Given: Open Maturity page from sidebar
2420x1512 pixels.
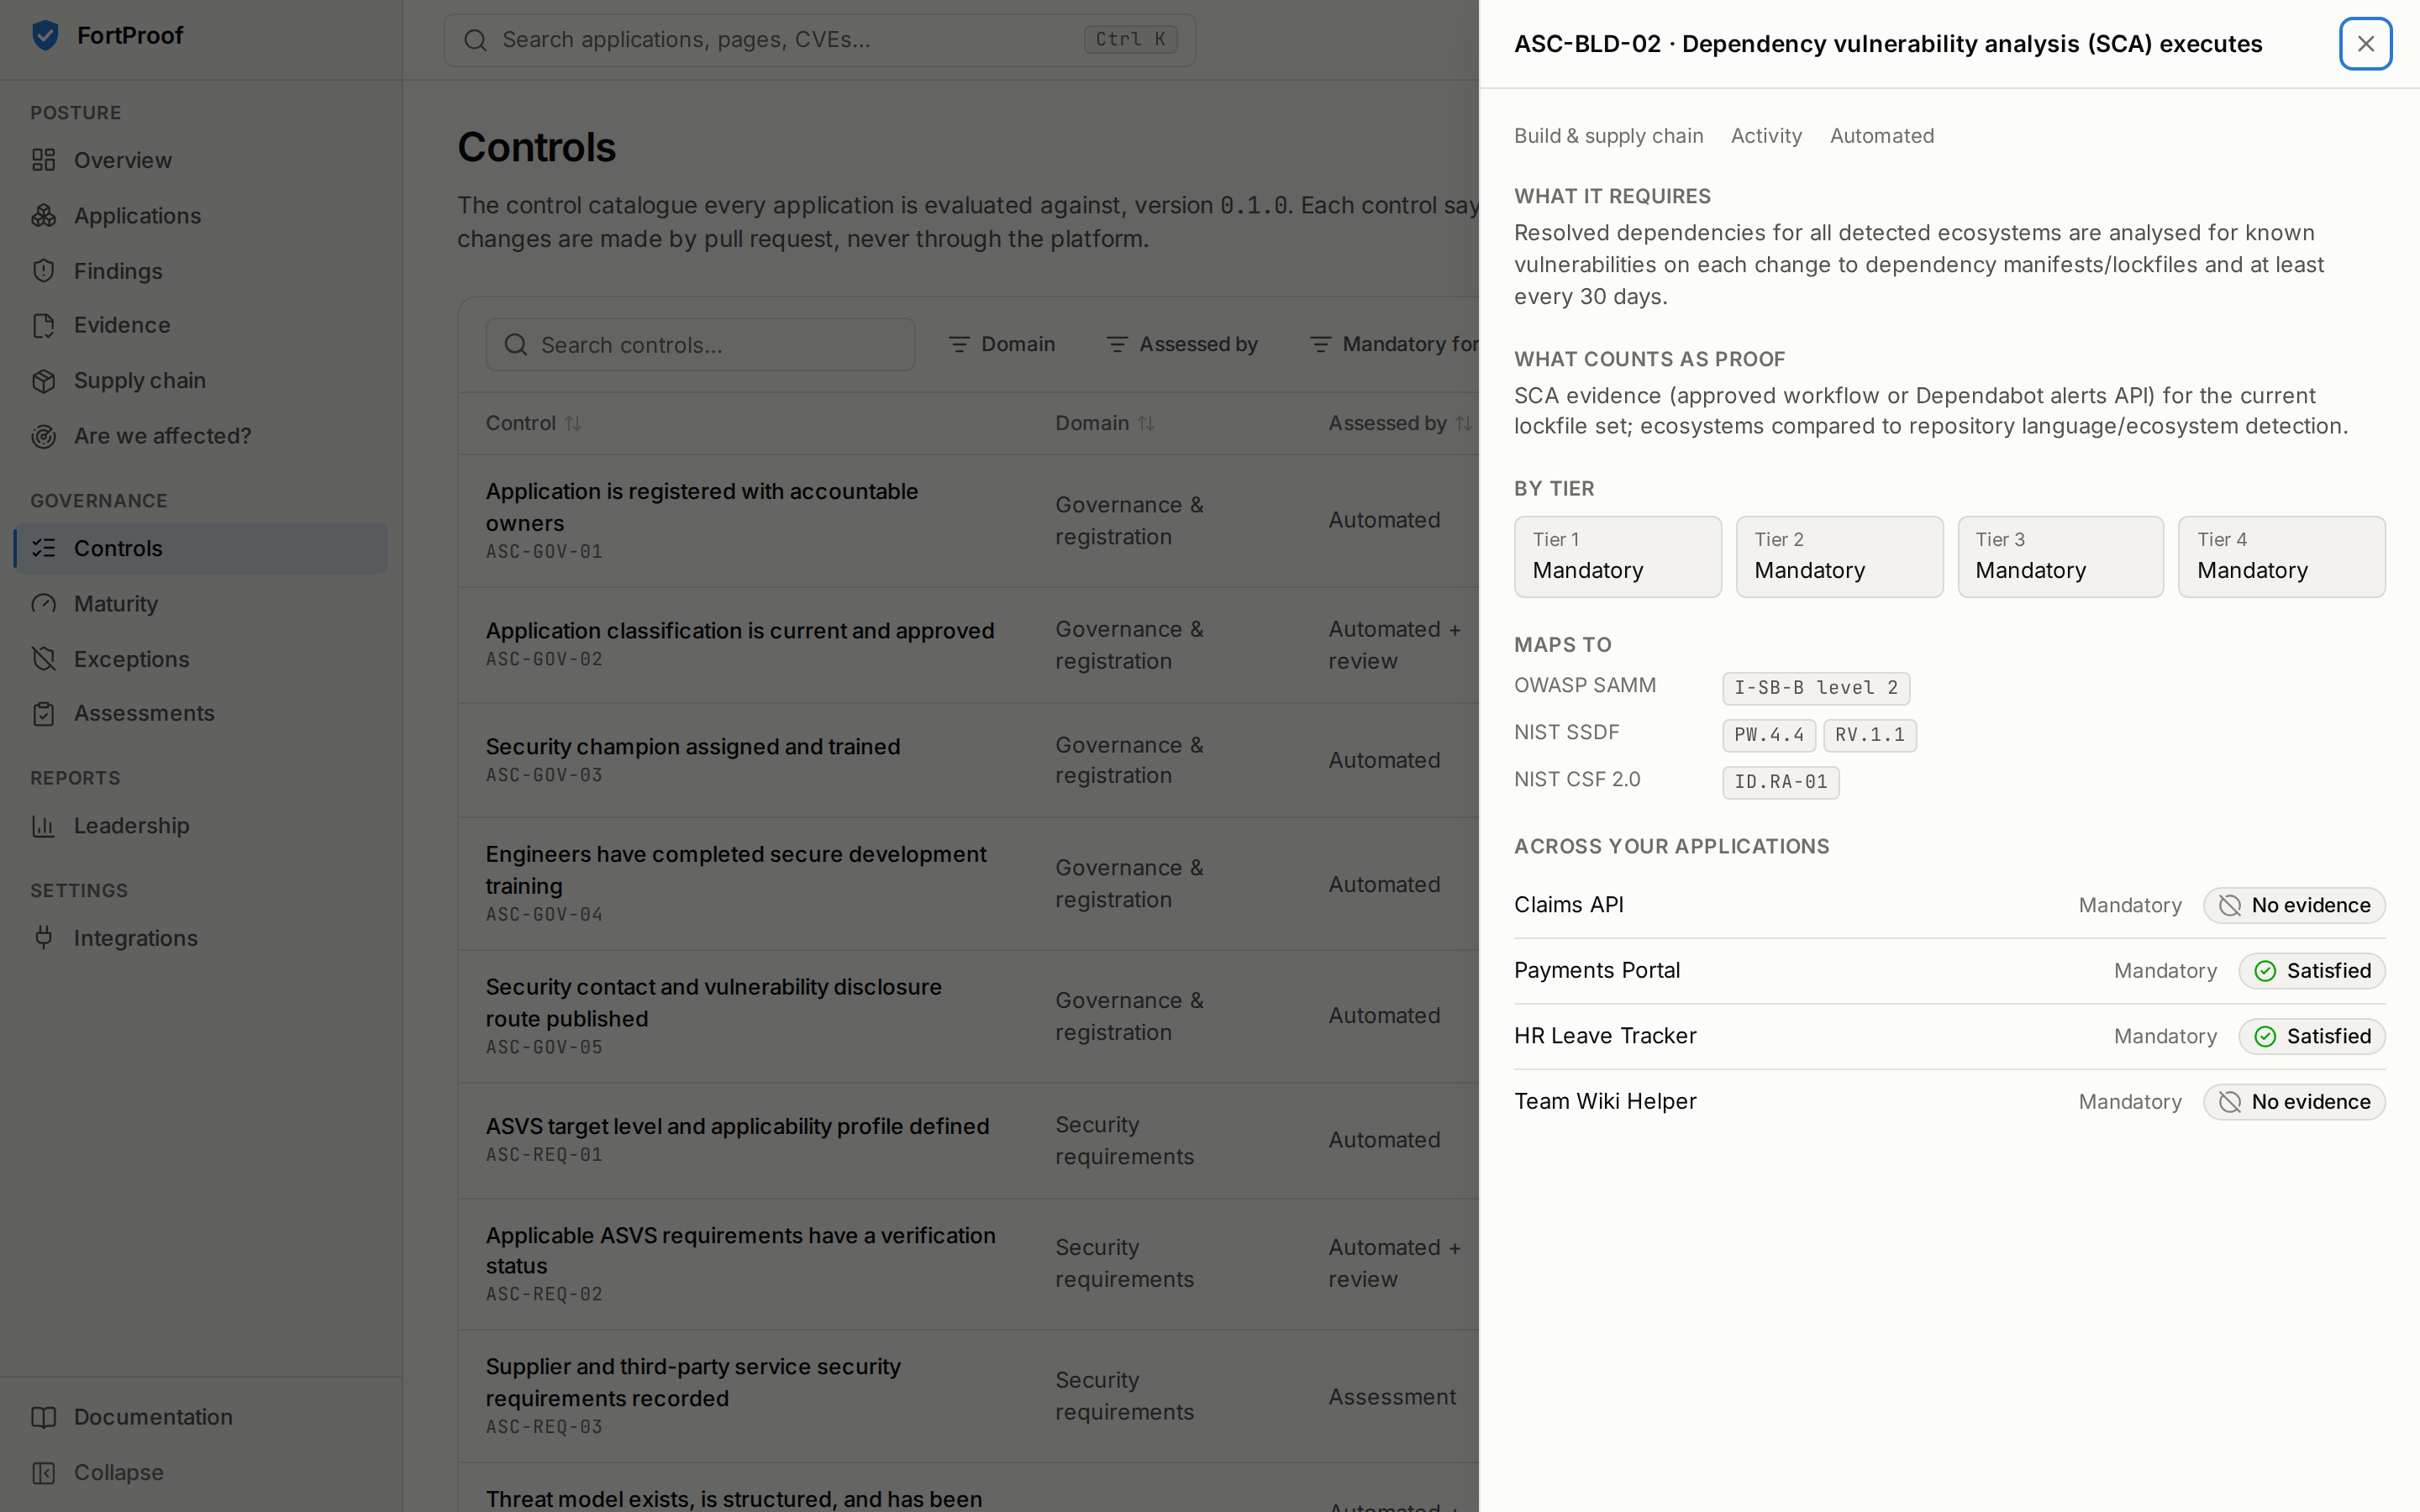Looking at the screenshot, I should 200,604.
